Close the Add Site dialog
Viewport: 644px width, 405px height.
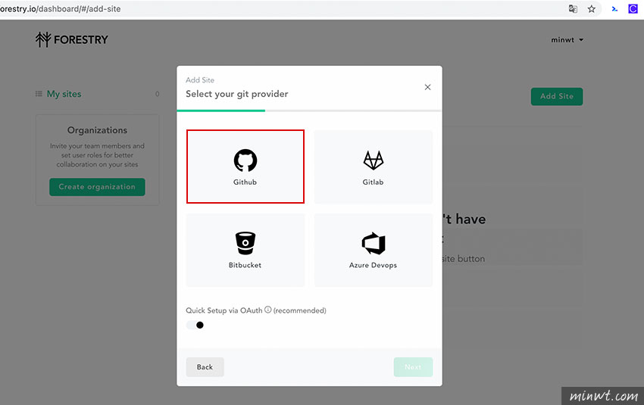point(427,87)
